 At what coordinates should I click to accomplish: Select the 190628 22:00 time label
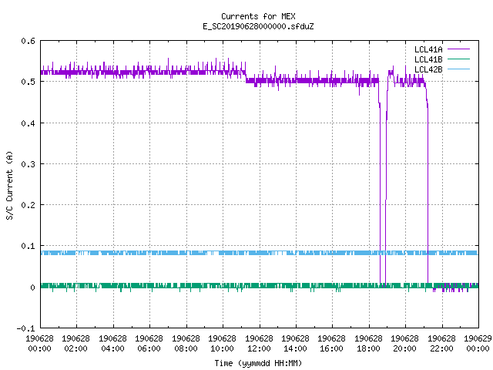[x=441, y=344]
